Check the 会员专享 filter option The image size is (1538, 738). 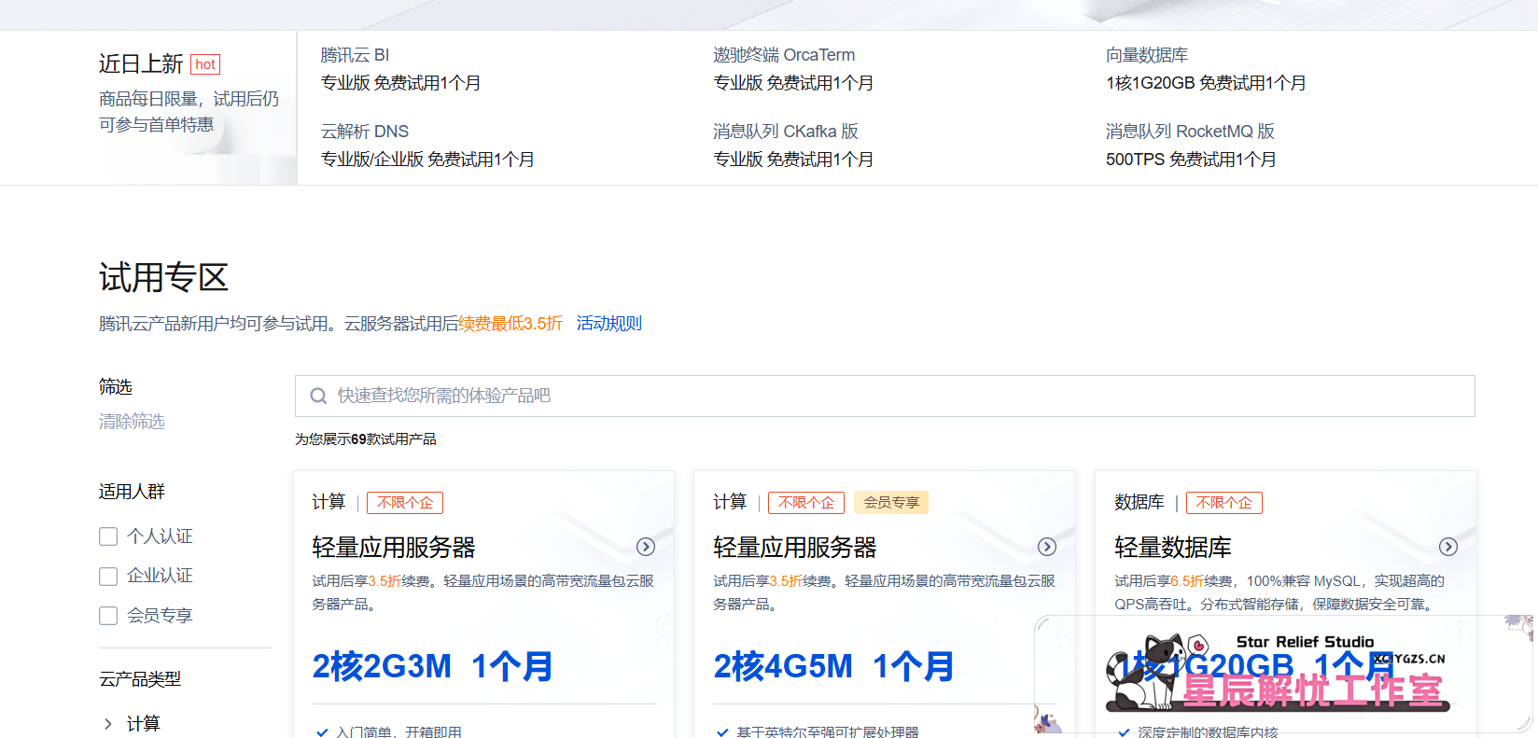pos(108,616)
